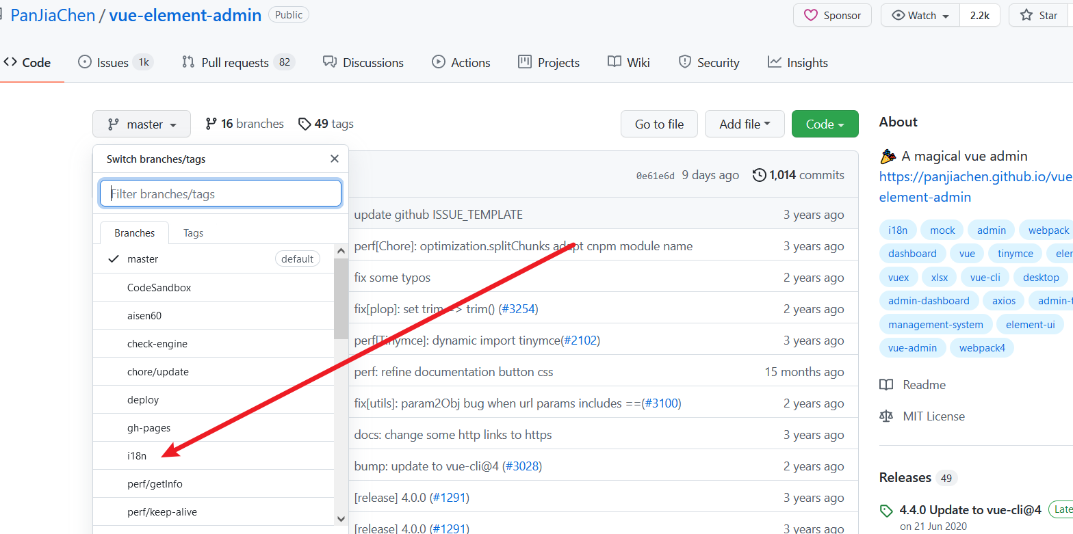Click the branch list scrollbar thumb
This screenshot has height=534, width=1073.
[341, 299]
